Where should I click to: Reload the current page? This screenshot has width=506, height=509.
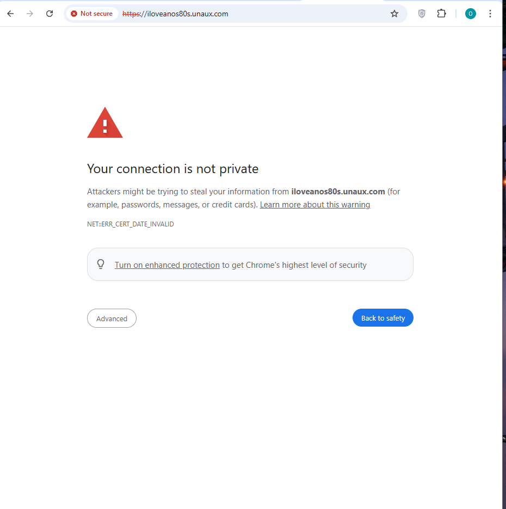50,14
